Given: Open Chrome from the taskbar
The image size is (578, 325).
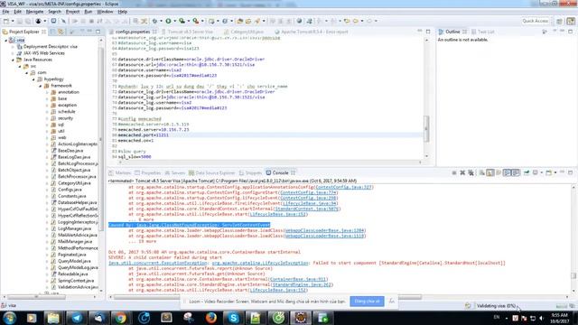Looking at the screenshot, I should tap(120, 318).
